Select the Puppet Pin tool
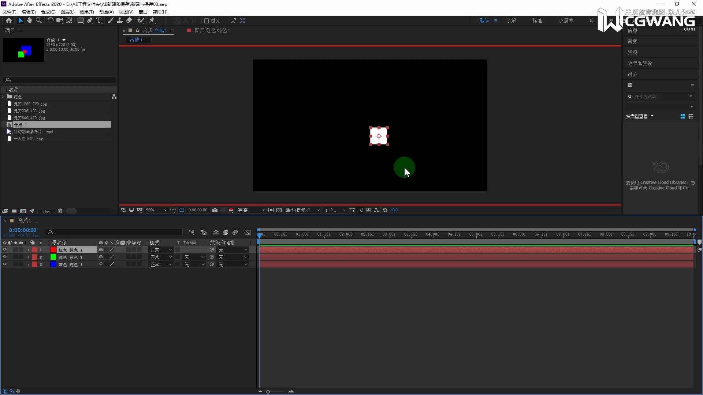 (x=152, y=20)
